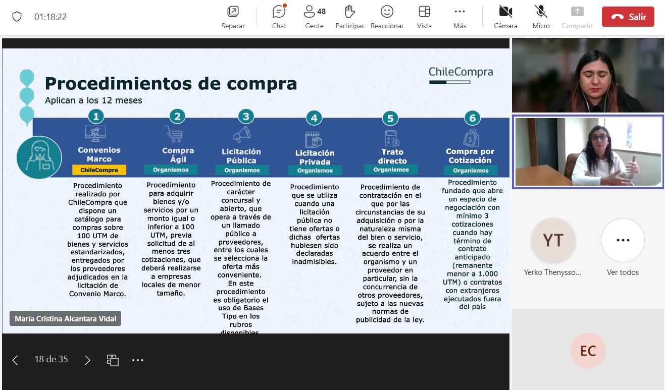
Task: Open more slide options ellipsis
Action: [x=138, y=360]
